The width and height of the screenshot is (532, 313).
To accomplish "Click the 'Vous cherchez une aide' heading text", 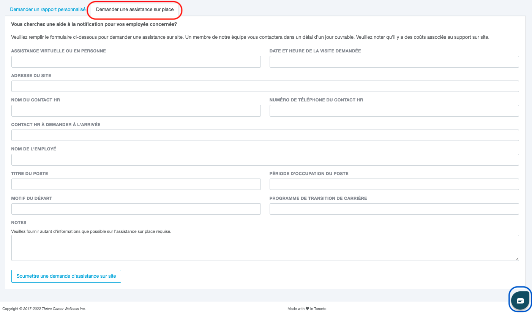I will point(94,24).
